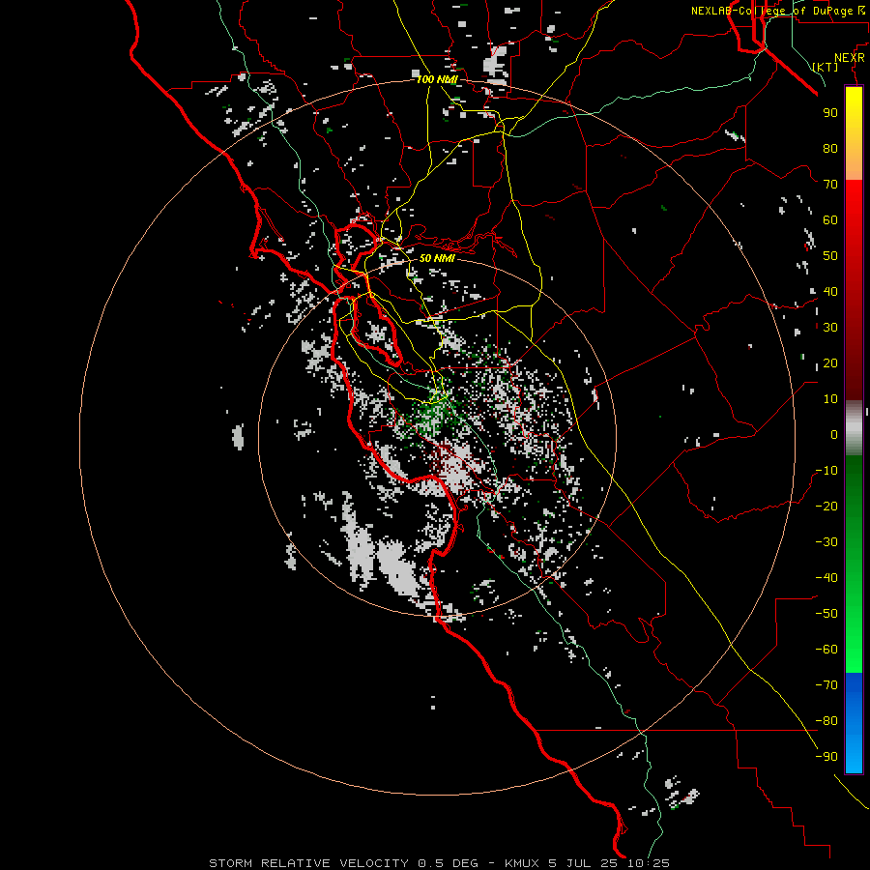Click the -20 value on the velocity scale
Image resolution: width=870 pixels, height=870 pixels.
[x=826, y=506]
